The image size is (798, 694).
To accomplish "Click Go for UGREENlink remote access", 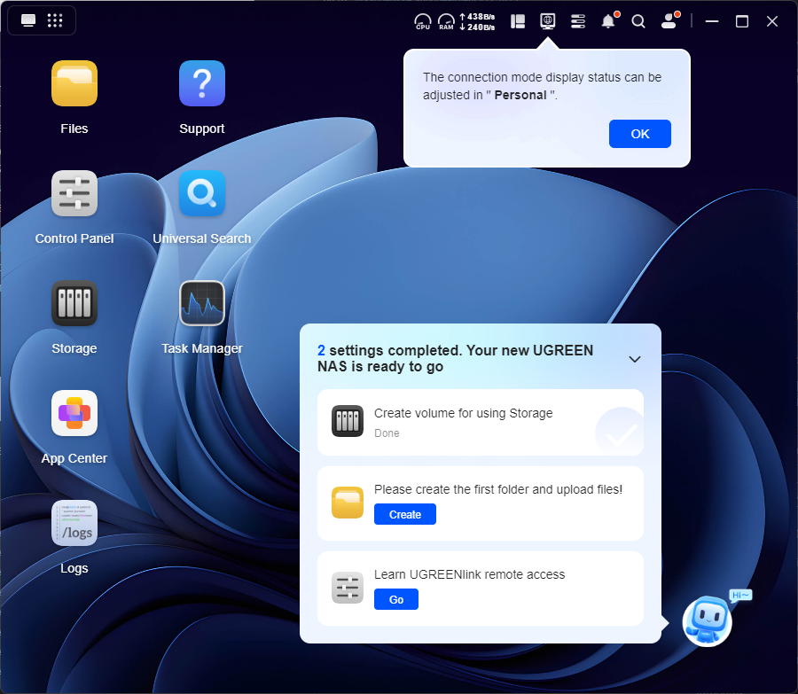I will tap(396, 600).
